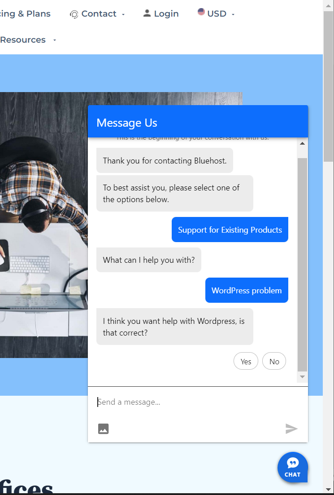This screenshot has width=334, height=495.
Task: Click the headset icon beside Contact
Action: [74, 14]
